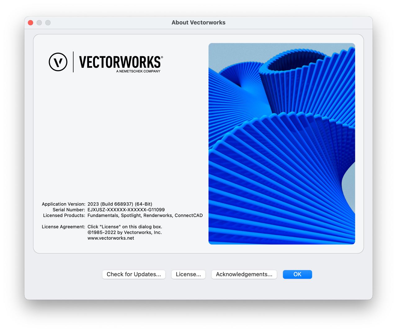Click the Serial Number: label

pyautogui.click(x=69, y=210)
